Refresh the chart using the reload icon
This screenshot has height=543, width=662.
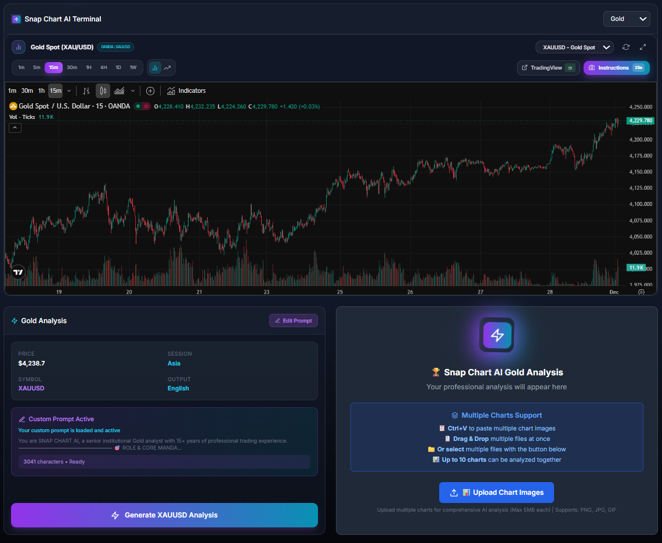pos(626,47)
